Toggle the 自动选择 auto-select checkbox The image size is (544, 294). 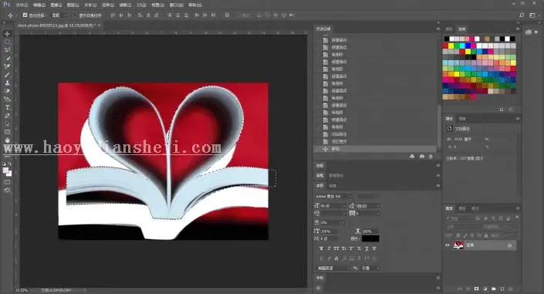tap(25, 15)
